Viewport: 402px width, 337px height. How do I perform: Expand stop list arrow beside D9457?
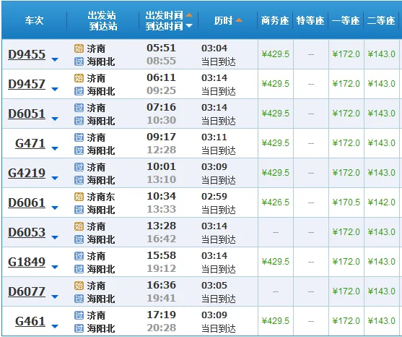(x=55, y=89)
